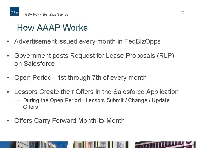The image size is (198, 148).
Task: Click the Advertisement issued every month bullet
Action: click(x=87, y=42)
